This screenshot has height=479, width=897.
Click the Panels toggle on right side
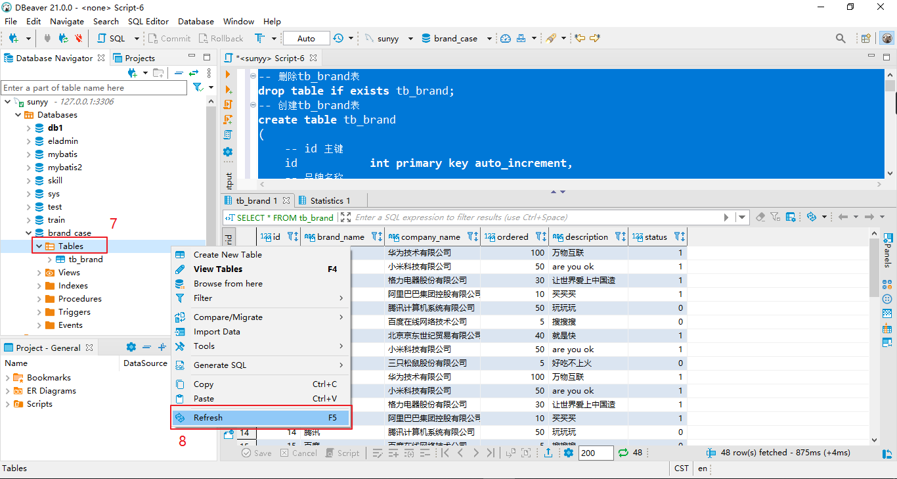point(887,250)
